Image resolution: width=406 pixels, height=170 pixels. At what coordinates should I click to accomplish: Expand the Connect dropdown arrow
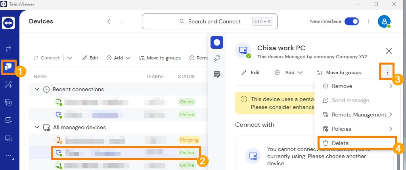[x=70, y=58]
